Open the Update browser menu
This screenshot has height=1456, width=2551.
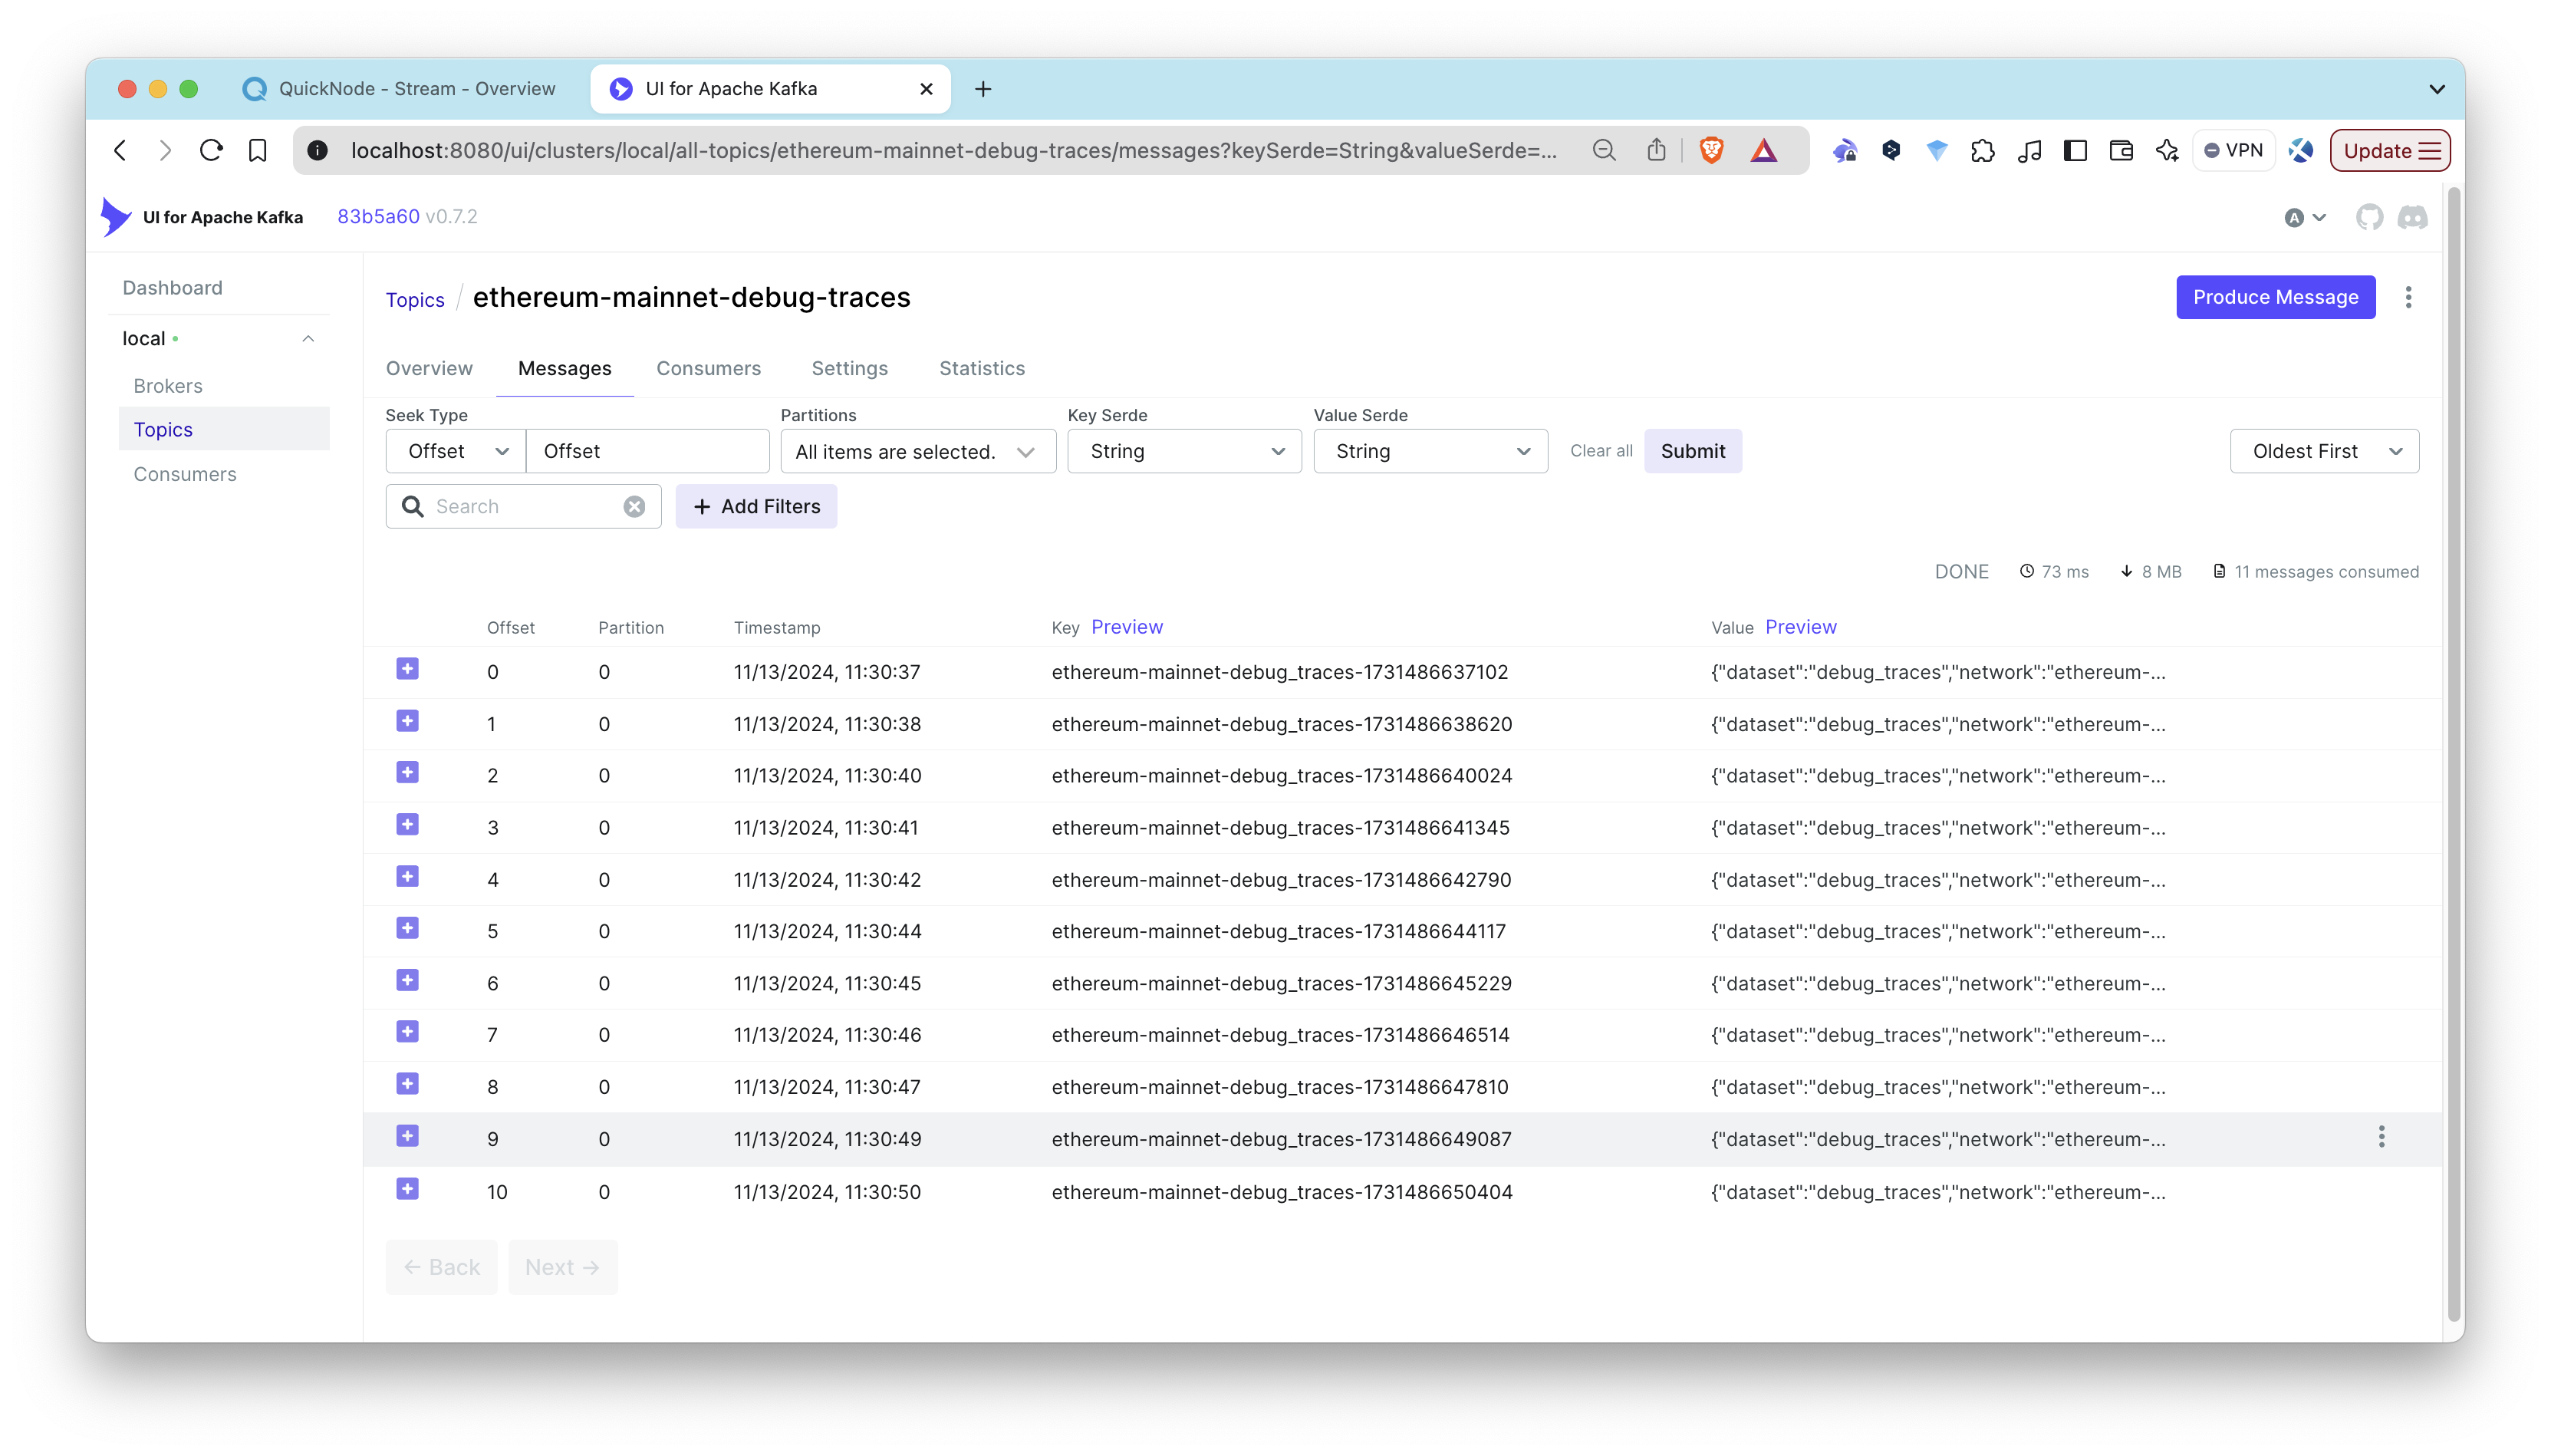tap(2390, 151)
